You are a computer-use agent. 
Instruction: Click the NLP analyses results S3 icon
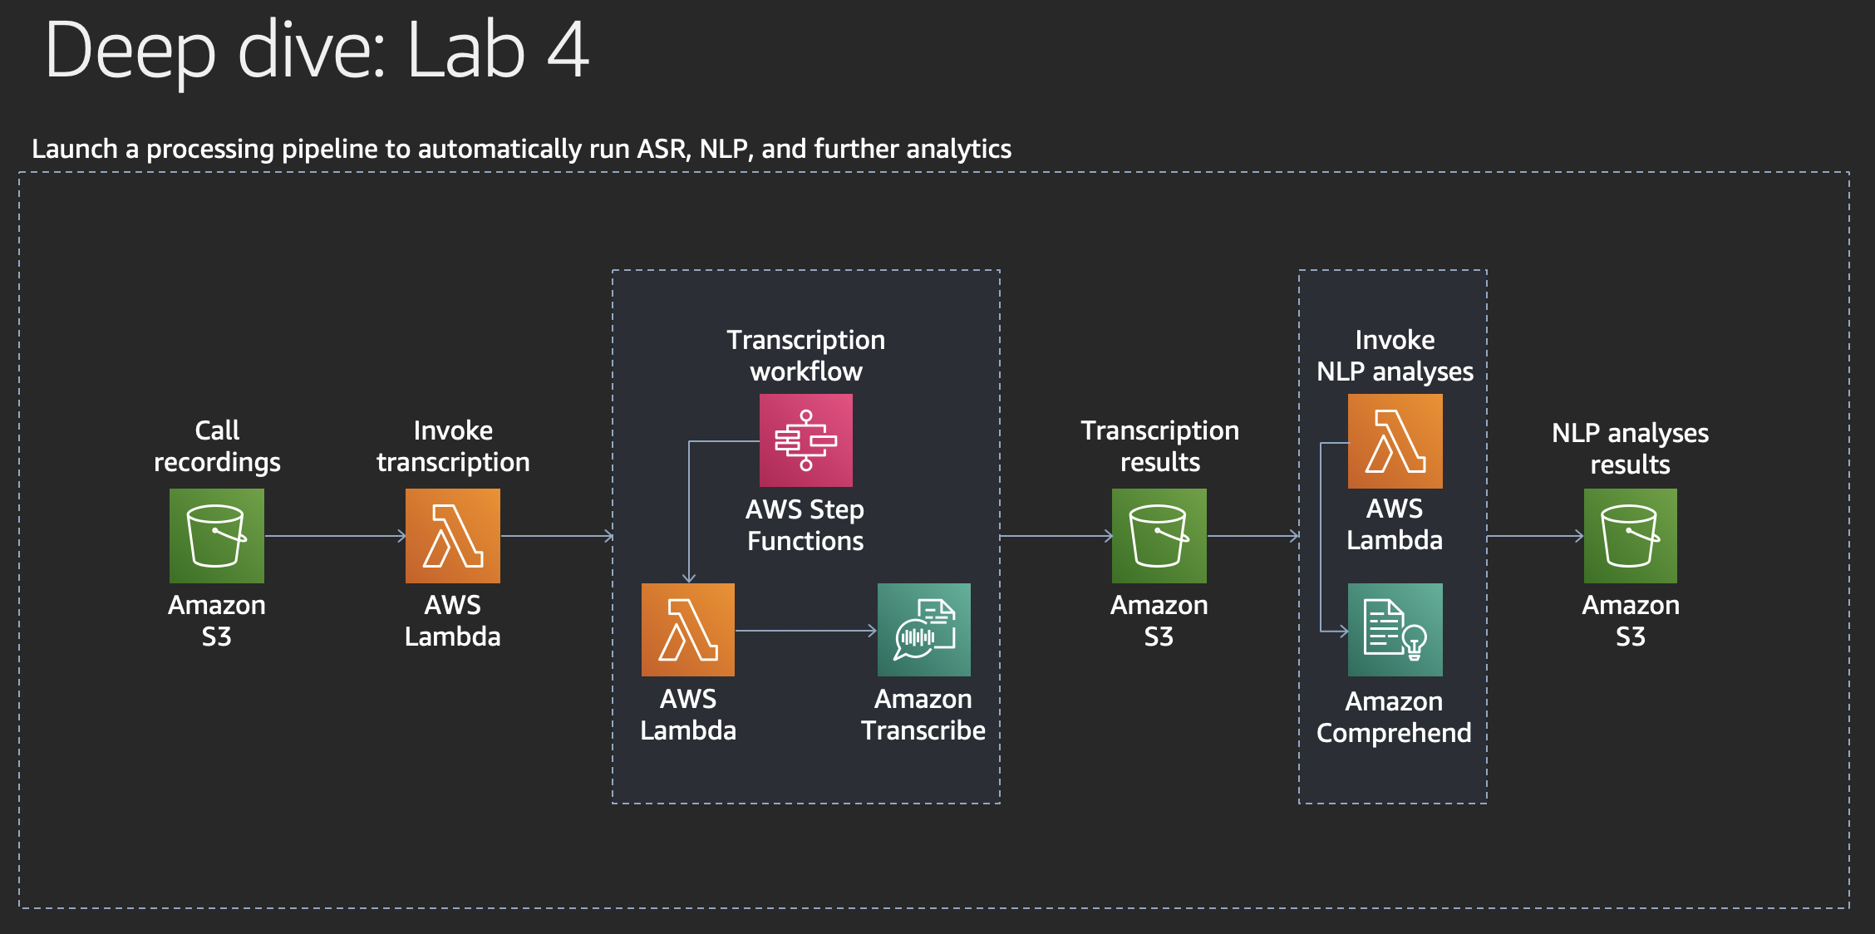(x=1631, y=536)
